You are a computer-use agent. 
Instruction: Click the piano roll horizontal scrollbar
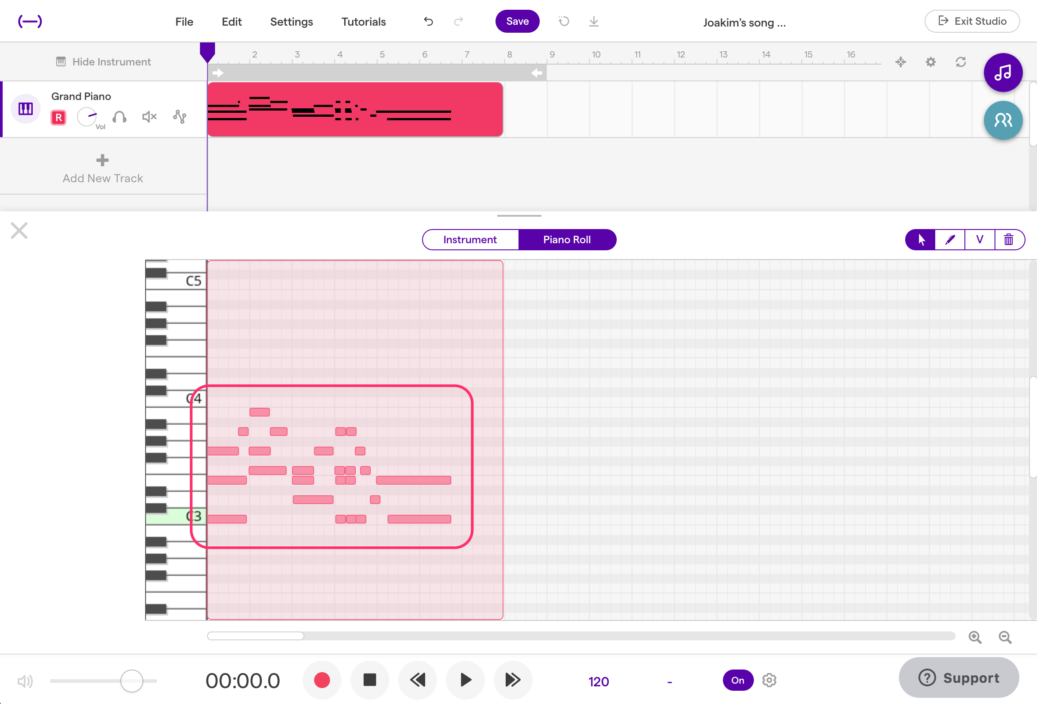coord(255,636)
